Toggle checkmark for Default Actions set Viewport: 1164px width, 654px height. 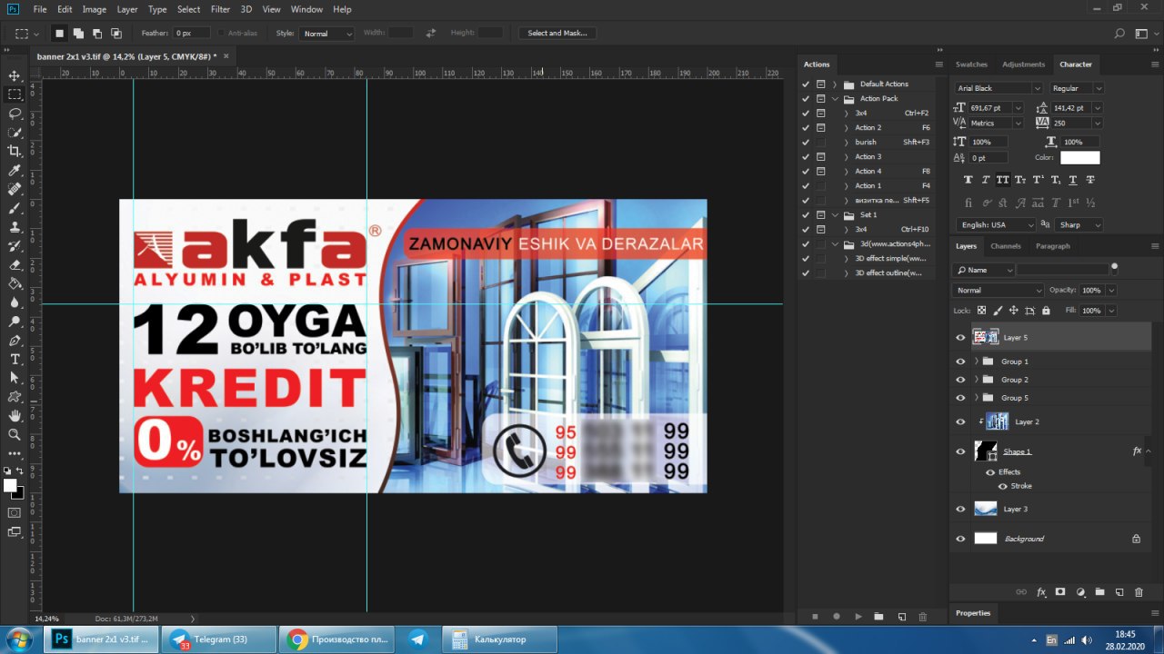click(x=806, y=84)
